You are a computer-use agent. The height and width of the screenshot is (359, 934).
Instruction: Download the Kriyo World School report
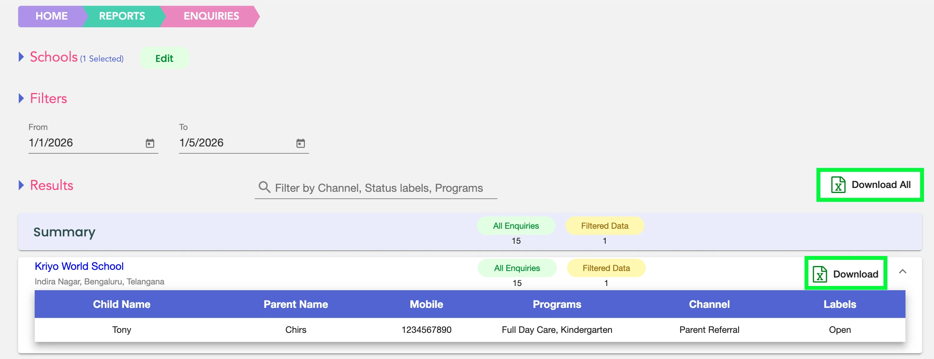846,273
